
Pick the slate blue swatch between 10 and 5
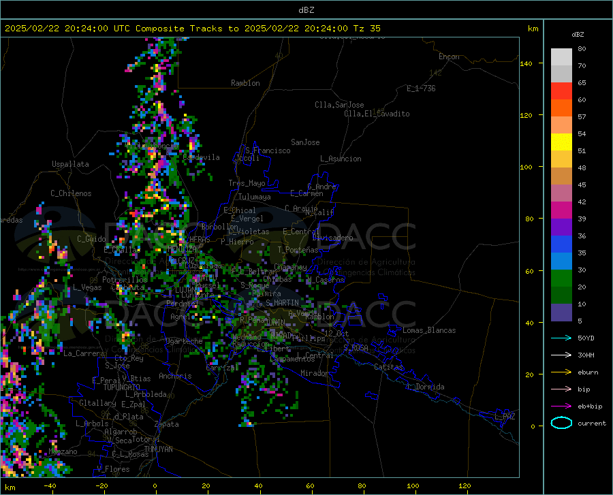561,312
